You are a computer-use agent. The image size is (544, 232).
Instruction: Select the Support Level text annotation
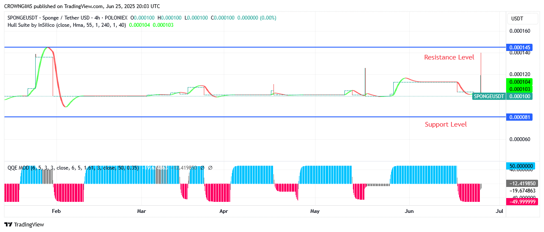pyautogui.click(x=445, y=124)
